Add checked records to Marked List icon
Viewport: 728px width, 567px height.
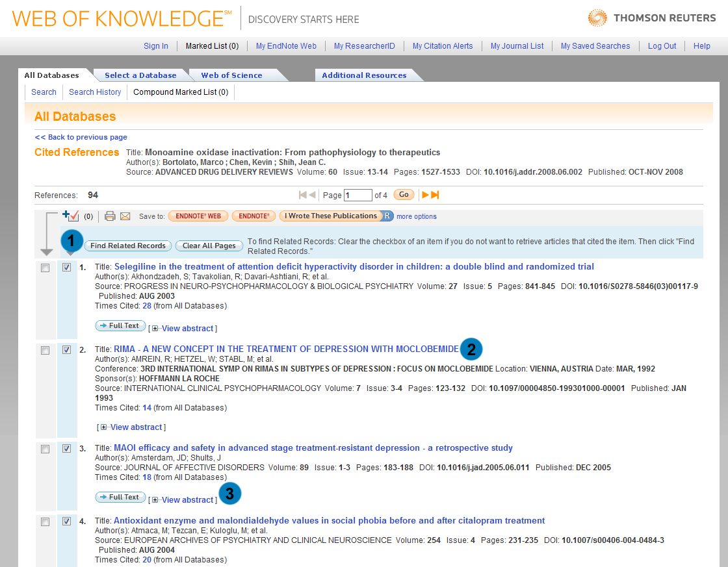tap(71, 216)
